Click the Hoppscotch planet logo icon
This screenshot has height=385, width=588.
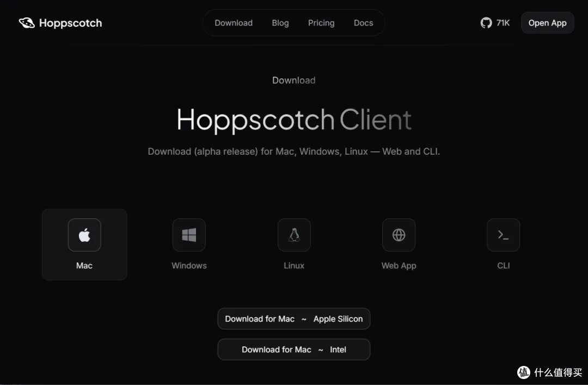pos(27,23)
